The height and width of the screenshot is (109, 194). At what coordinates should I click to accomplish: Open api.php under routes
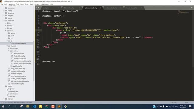point(12,89)
